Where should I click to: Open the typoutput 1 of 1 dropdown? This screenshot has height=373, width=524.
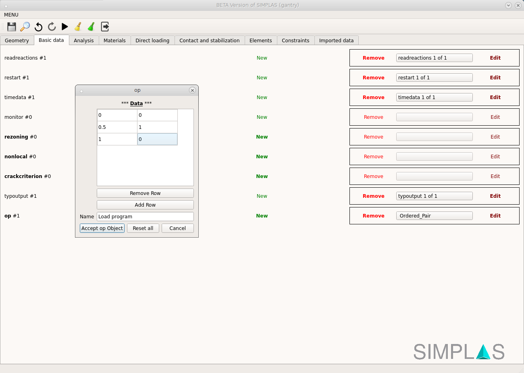coord(434,196)
